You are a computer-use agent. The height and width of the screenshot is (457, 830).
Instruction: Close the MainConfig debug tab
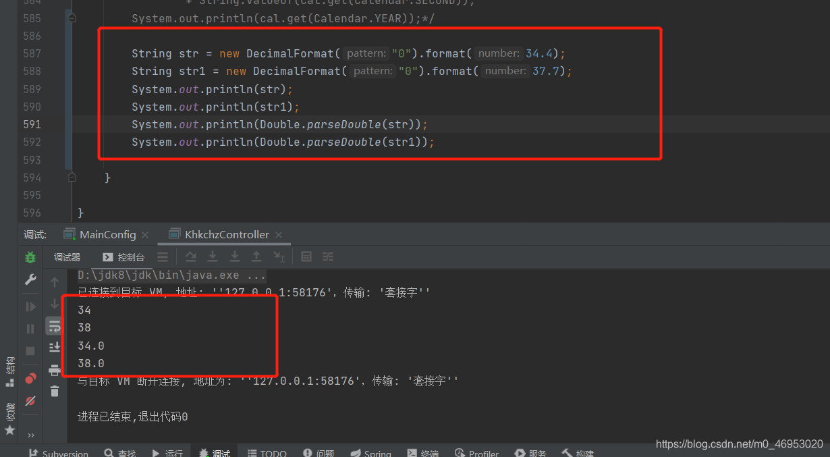click(145, 235)
